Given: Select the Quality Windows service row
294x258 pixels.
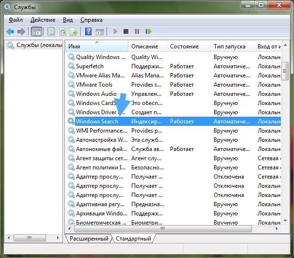Looking at the screenshot, I should tap(174, 57).
